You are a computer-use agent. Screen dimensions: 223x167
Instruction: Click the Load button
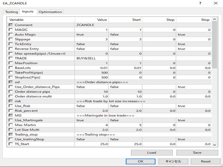[x=152, y=153]
